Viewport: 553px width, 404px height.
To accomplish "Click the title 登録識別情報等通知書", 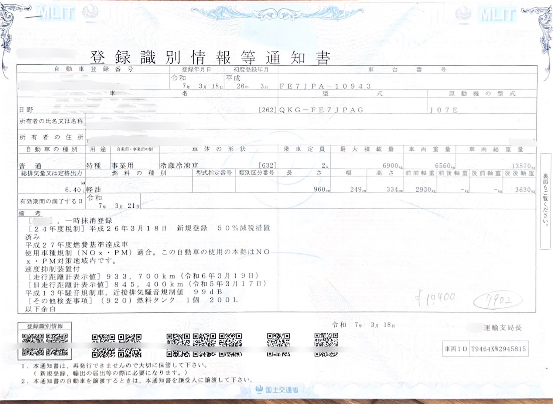I will (210, 57).
